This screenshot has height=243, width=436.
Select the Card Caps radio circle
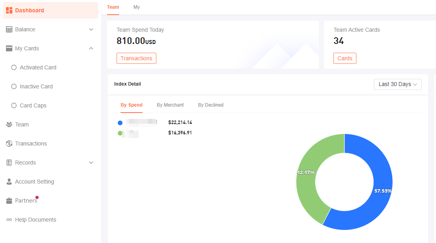point(14,105)
